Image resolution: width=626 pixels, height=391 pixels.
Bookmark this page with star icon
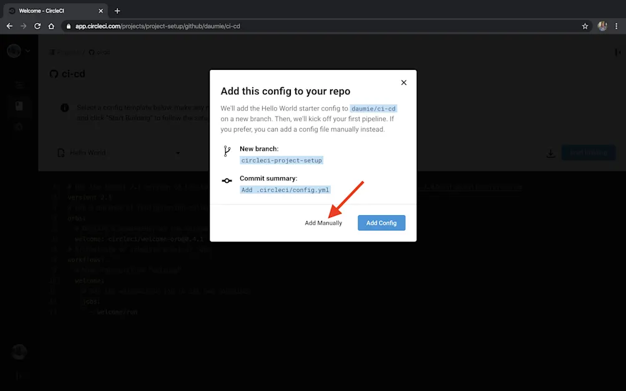[585, 26]
